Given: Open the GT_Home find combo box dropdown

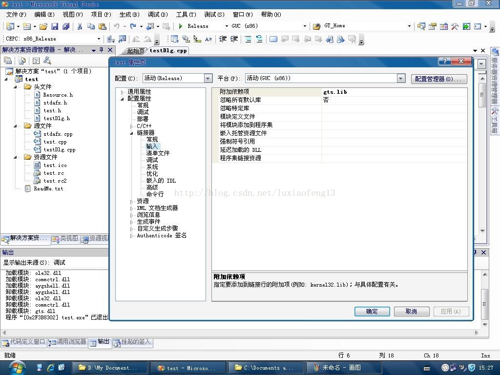Looking at the screenshot, I should coord(409,26).
